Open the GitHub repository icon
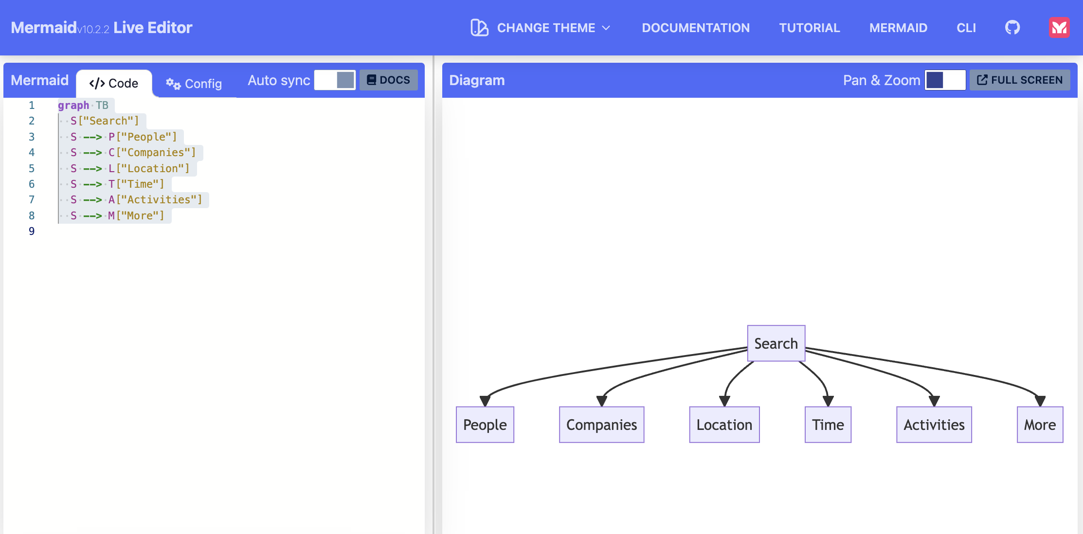This screenshot has width=1083, height=534. click(x=1012, y=28)
